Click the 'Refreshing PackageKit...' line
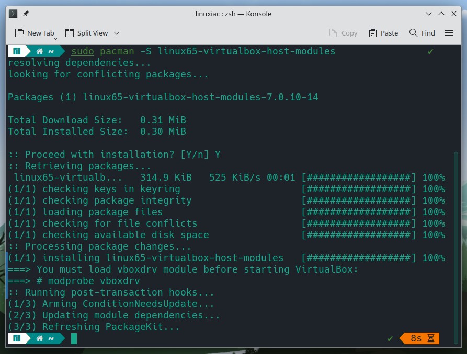 pos(94,327)
